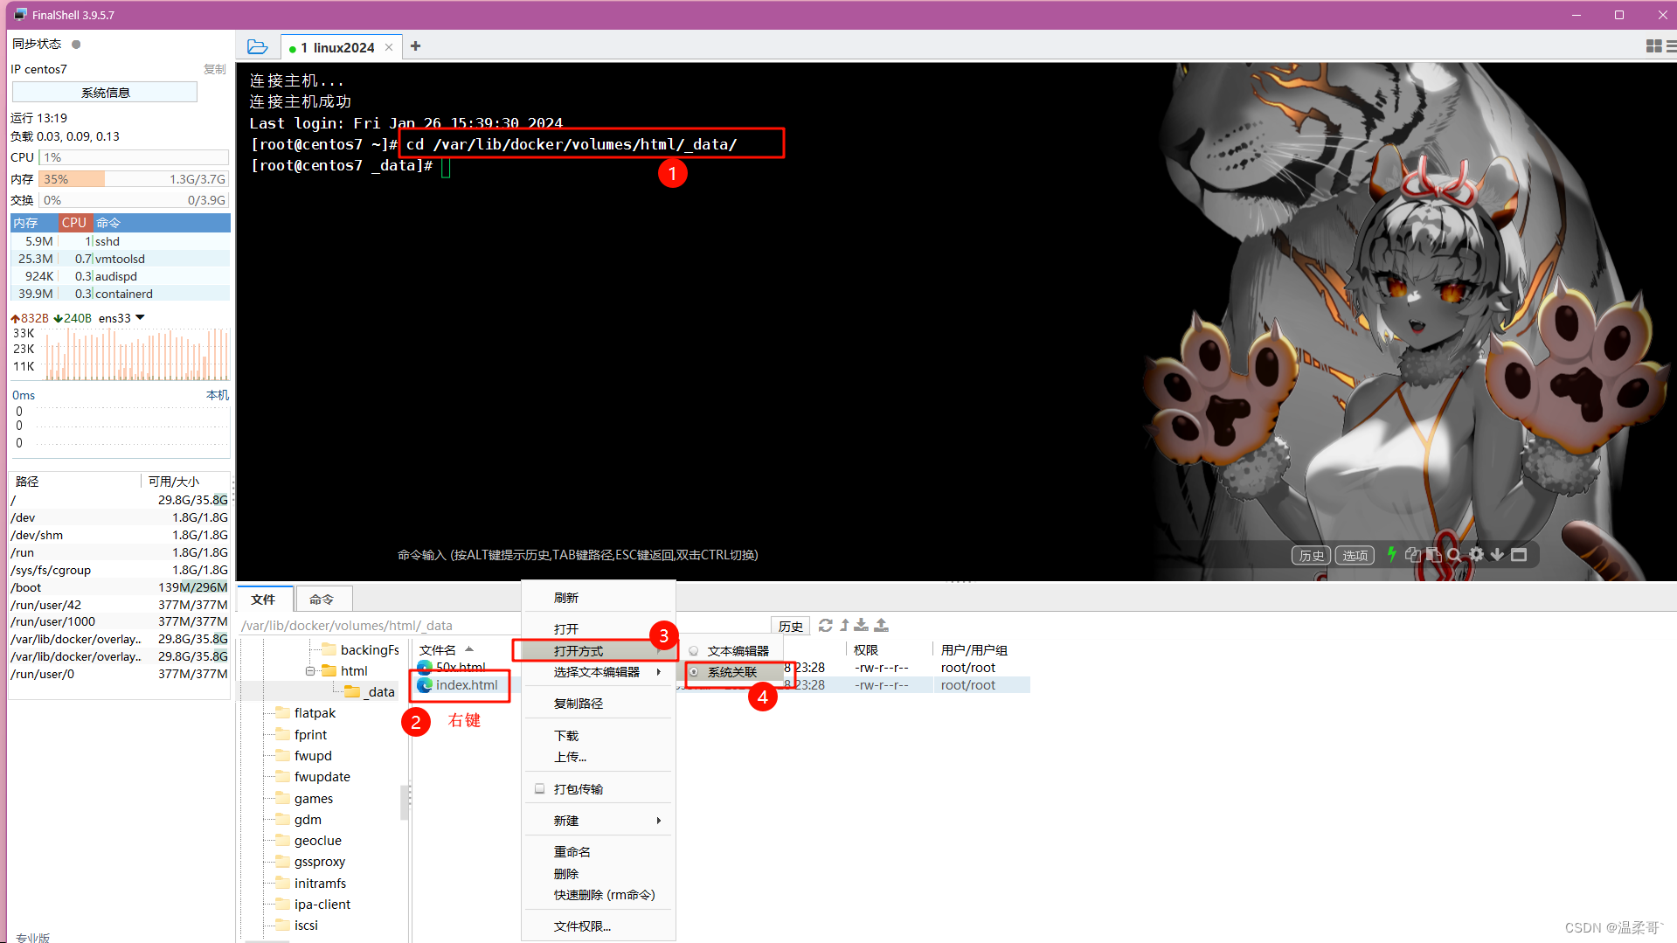This screenshot has width=1677, height=943.
Task: Click the folder tree vertical scrollbar
Action: [x=405, y=802]
